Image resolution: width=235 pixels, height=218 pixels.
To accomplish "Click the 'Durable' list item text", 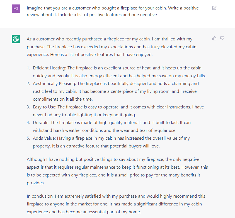I will coord(112,126).
